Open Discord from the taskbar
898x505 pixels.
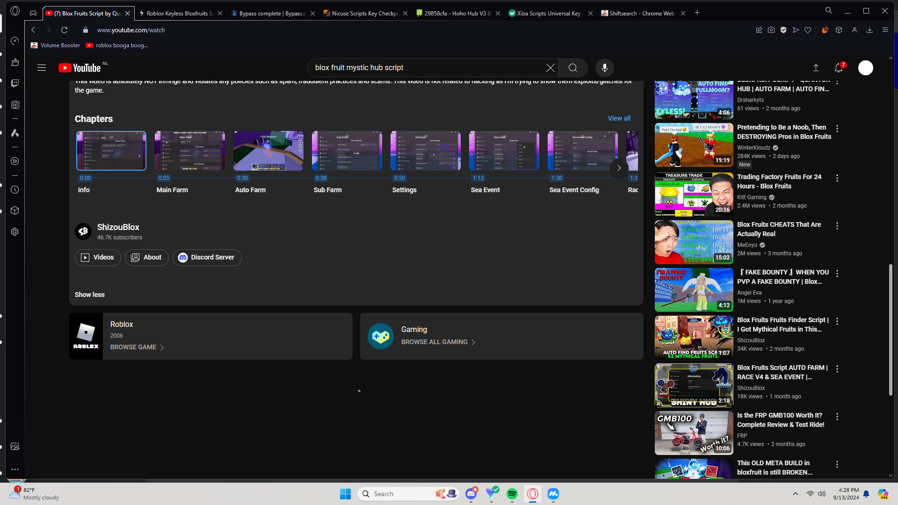tap(471, 494)
